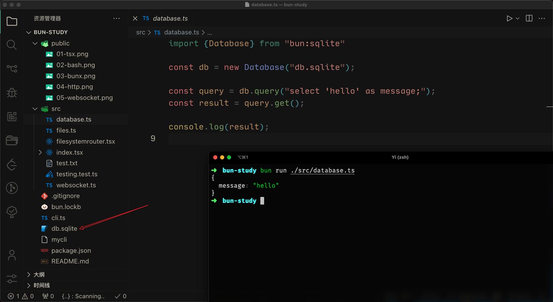Click the console.log(result) code line
Viewport: 553px width, 302px height.
point(219,127)
